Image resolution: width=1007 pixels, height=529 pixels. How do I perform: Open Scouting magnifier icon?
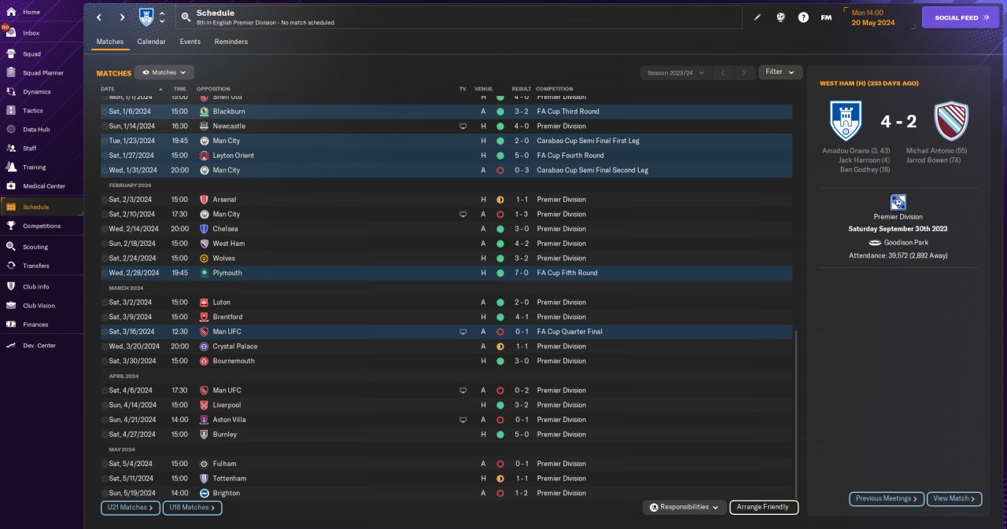11,247
